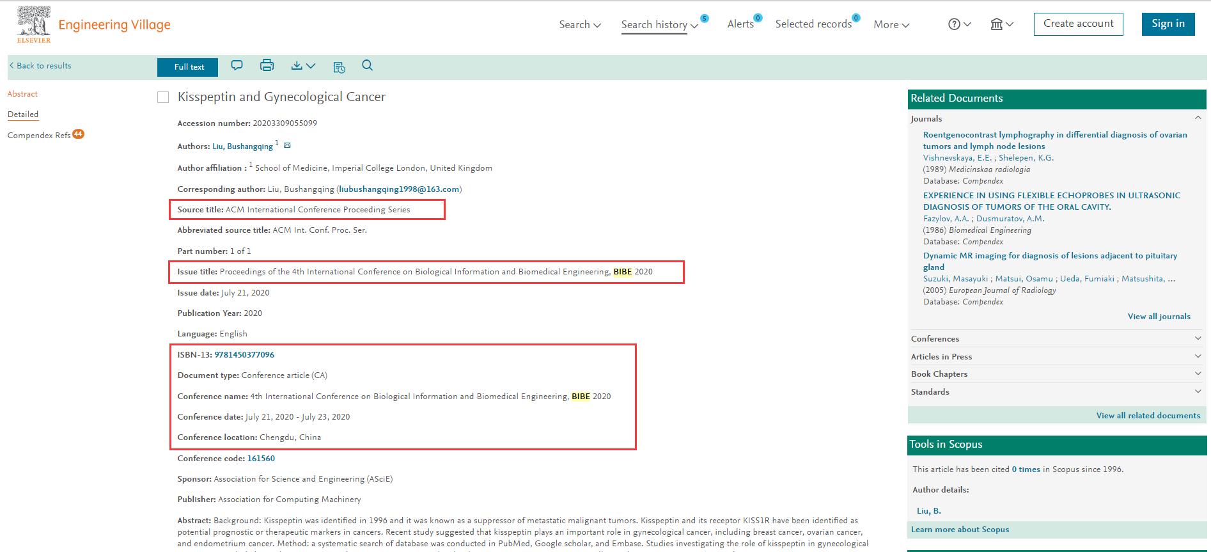Open Roentgenocontrast lymphography related article
Screen dimensions: 1211x552
pyautogui.click(x=1055, y=141)
